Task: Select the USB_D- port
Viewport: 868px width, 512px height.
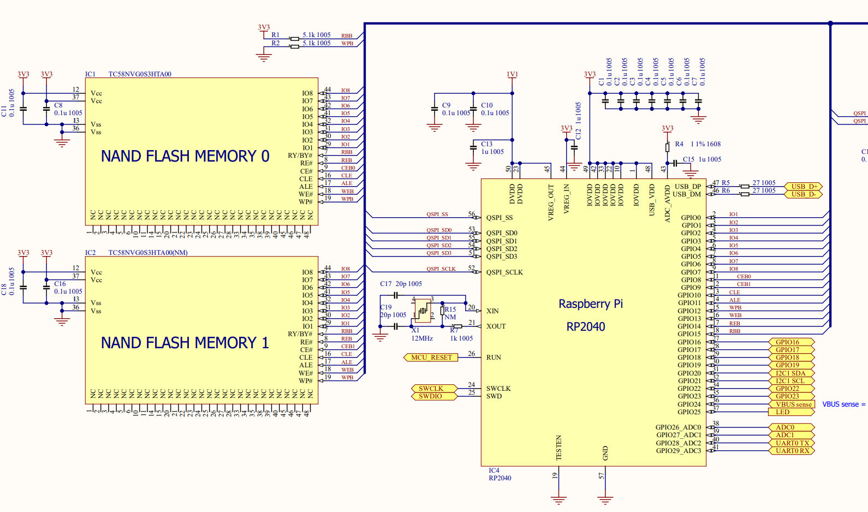Action: (803, 194)
